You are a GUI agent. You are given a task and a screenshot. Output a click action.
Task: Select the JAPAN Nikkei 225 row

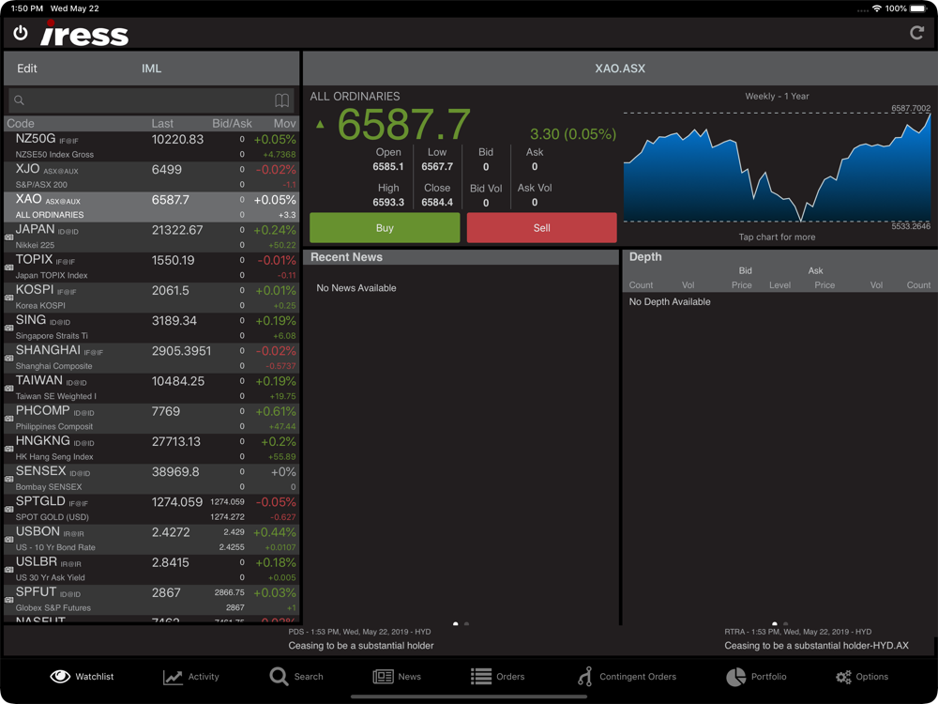click(151, 237)
